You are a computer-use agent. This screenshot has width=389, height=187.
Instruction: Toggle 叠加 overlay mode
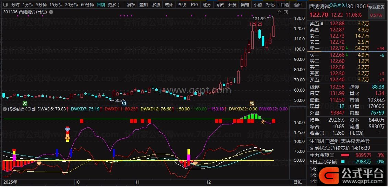pos(143,5)
